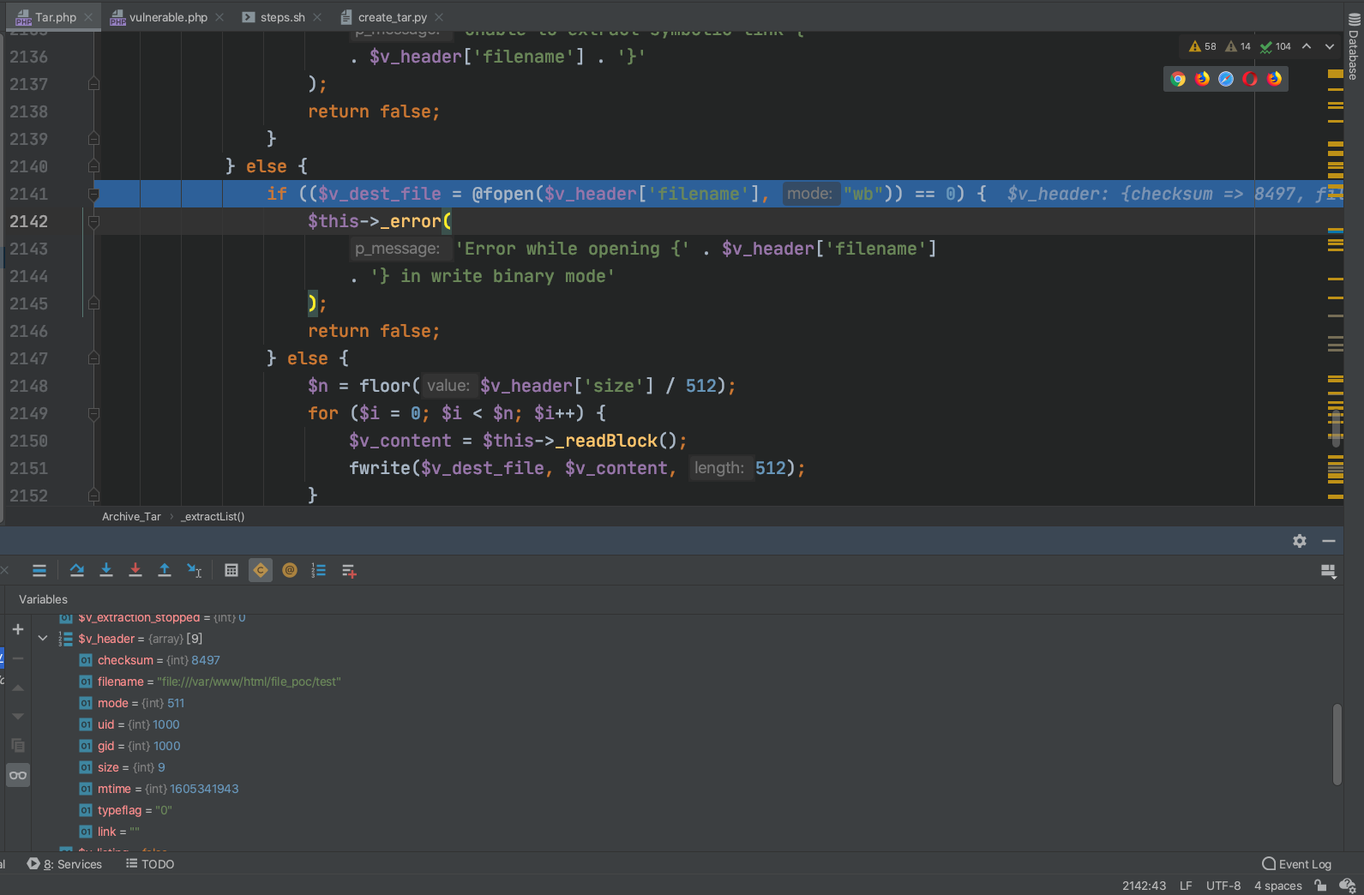Change the UTF-8 file encoding
This screenshot has width=1364, height=895.
[x=1223, y=886]
